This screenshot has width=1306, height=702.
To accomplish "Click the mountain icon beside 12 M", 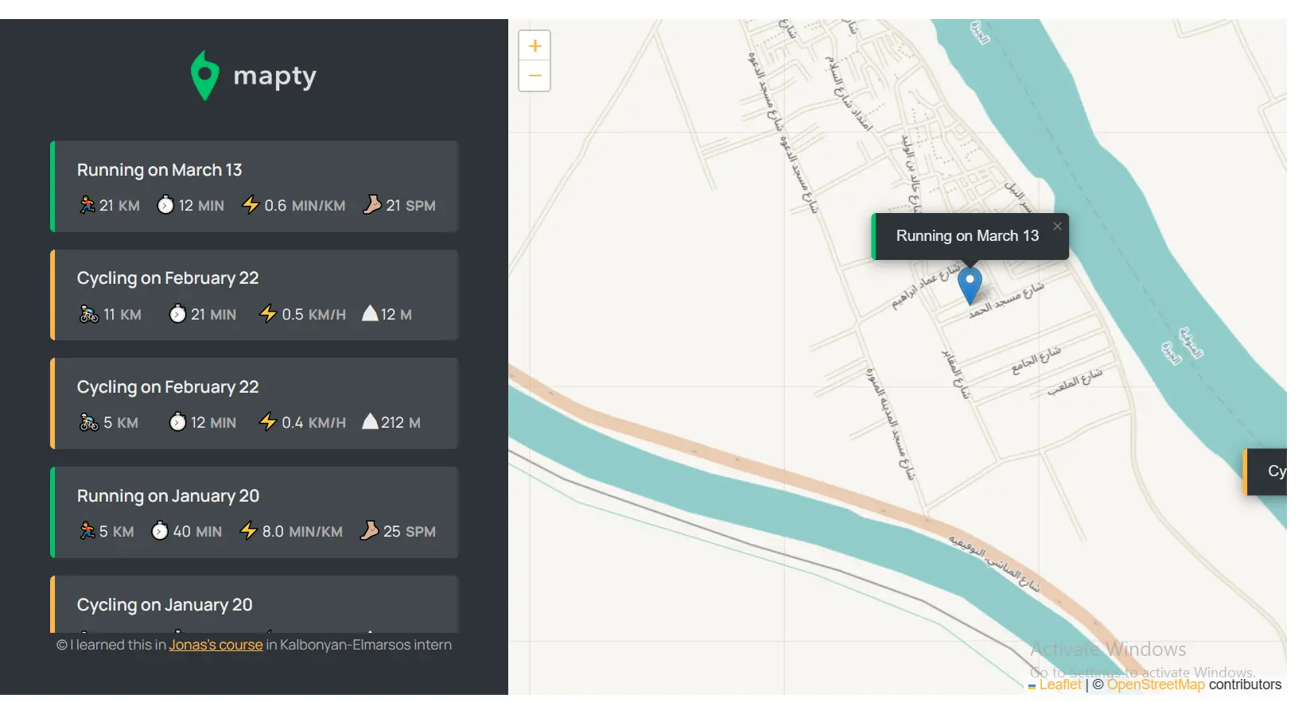I will [x=370, y=313].
